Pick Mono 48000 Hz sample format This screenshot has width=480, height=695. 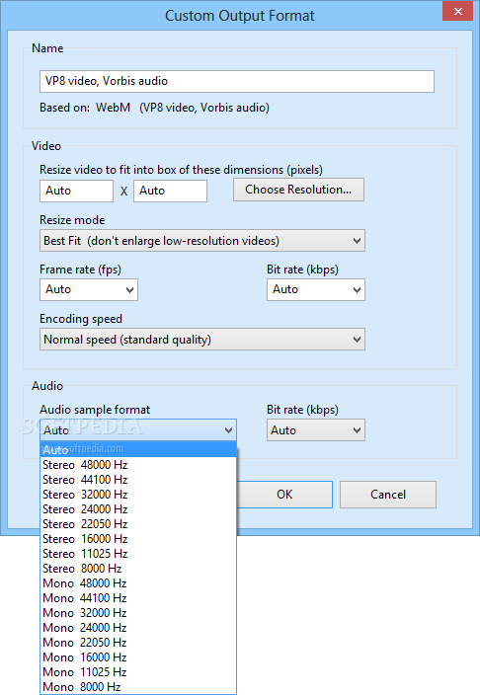(x=138, y=583)
